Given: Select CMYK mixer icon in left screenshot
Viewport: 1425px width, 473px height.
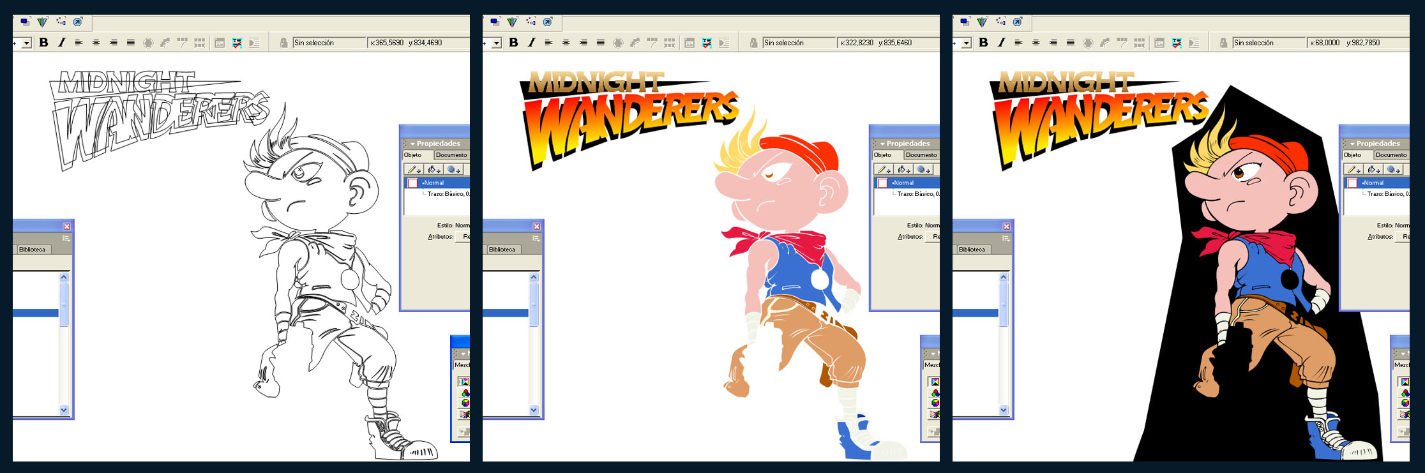Looking at the screenshot, I should [x=465, y=382].
